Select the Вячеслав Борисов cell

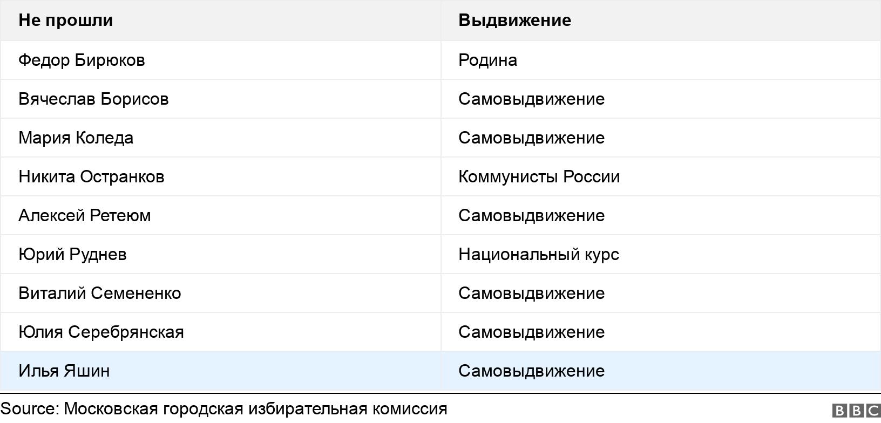coord(93,99)
